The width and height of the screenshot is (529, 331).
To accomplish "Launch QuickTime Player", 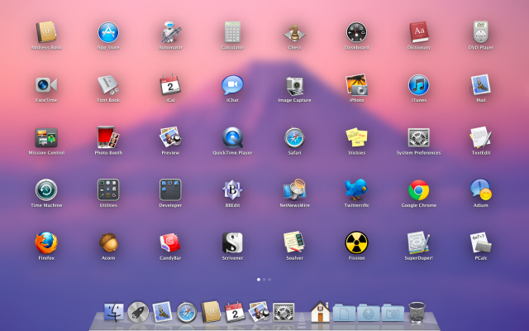I will coord(232,137).
